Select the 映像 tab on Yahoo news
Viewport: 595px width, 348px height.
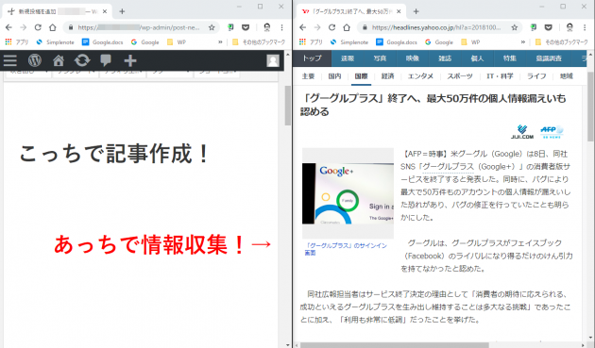coord(413,58)
